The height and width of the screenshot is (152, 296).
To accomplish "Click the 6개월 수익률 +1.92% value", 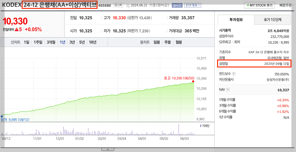I will [x=283, y=112].
